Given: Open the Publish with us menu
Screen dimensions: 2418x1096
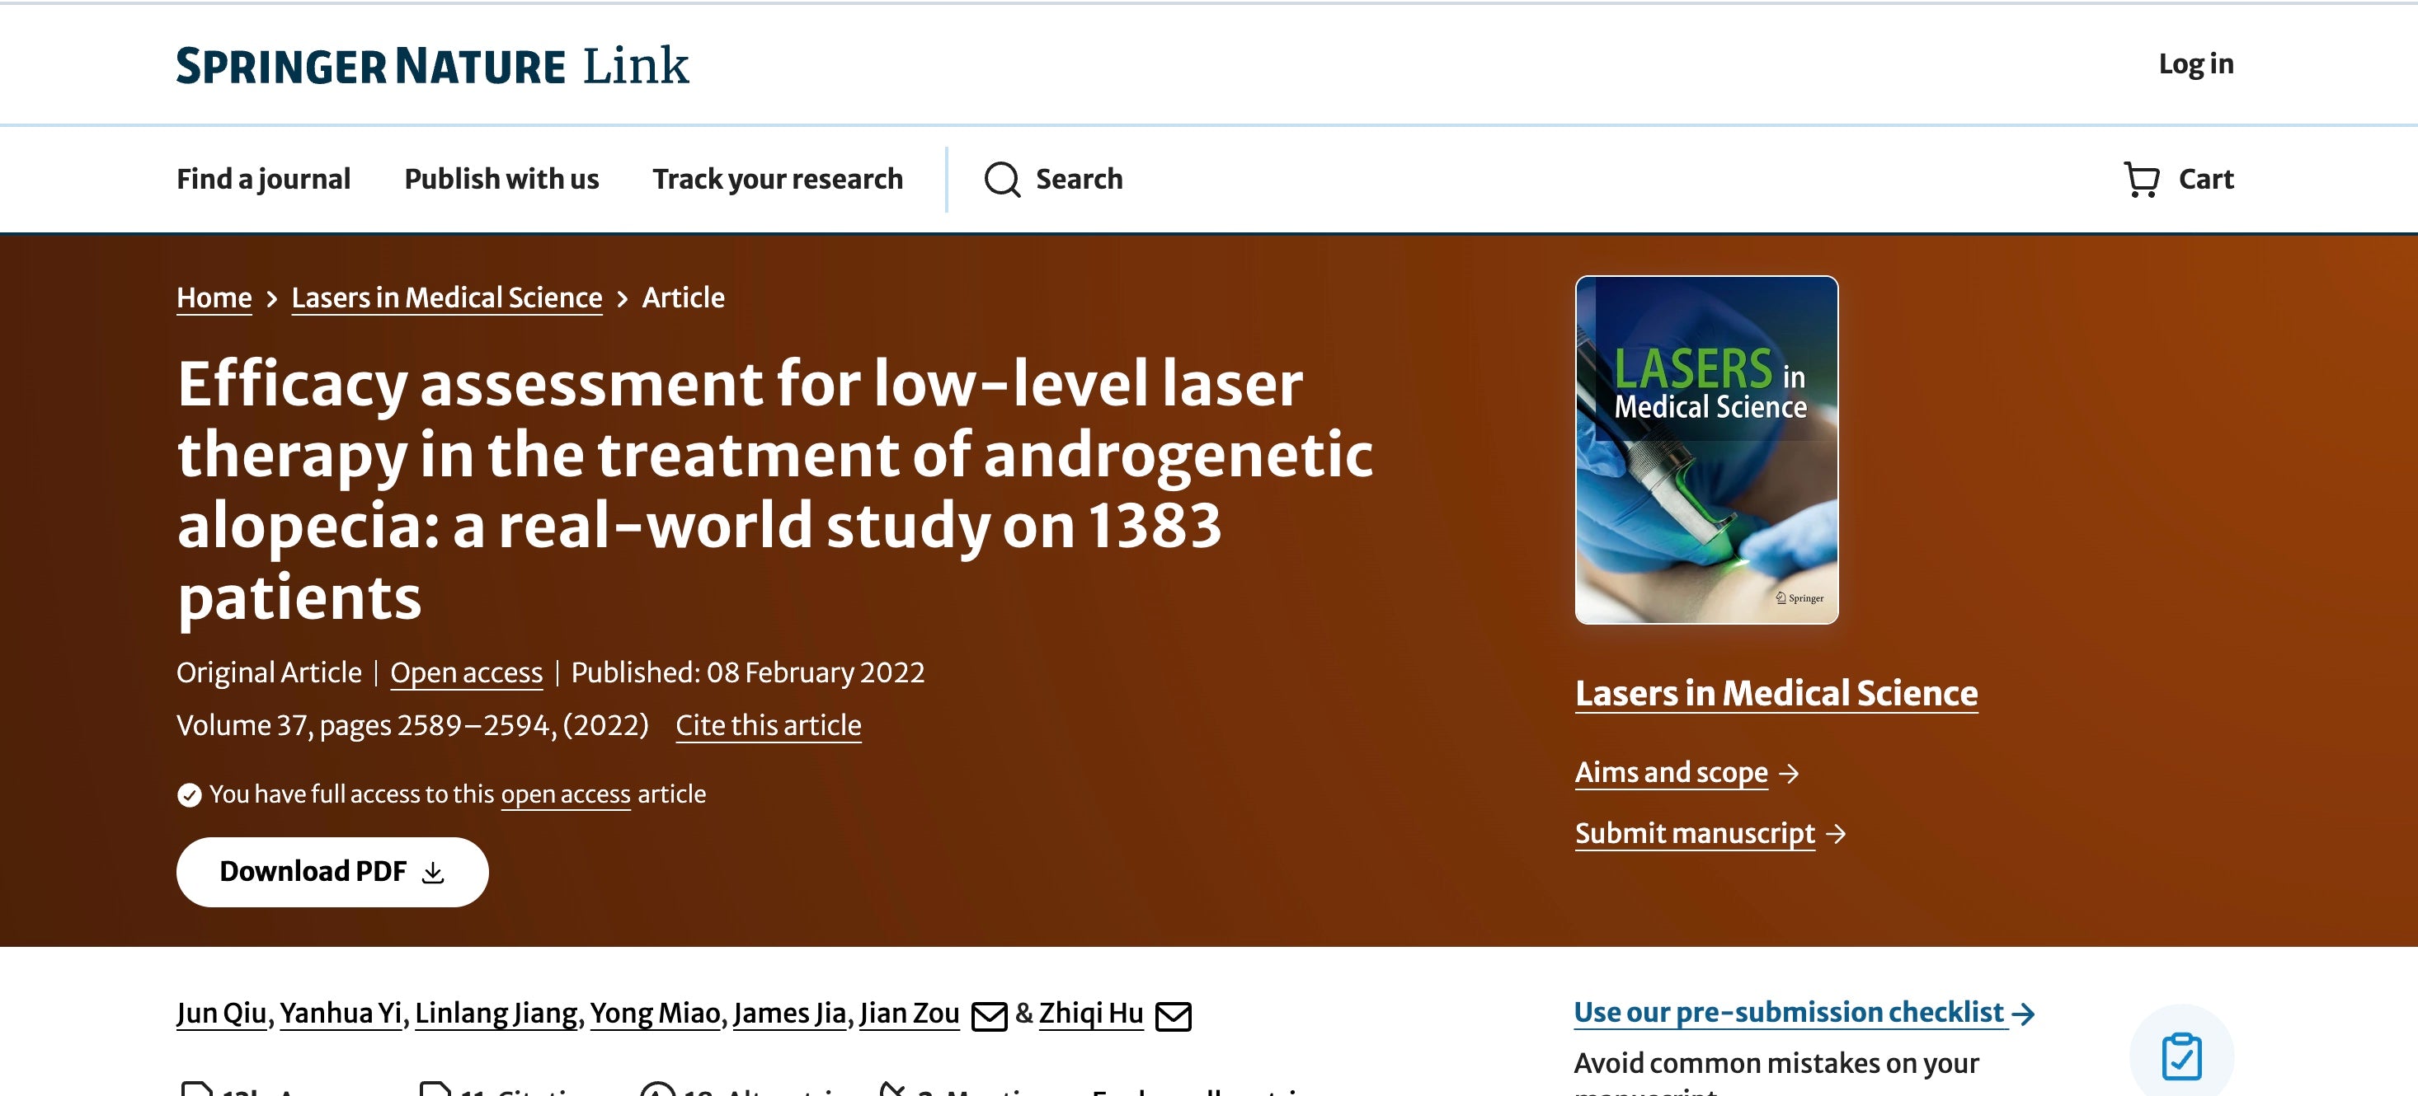Looking at the screenshot, I should coord(501,179).
